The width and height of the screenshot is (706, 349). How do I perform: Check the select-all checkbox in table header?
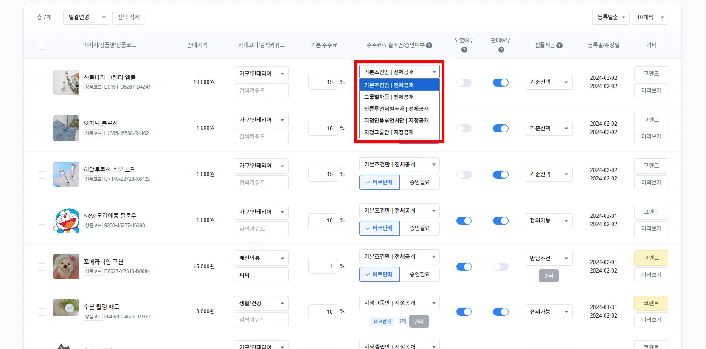pyautogui.click(x=42, y=46)
